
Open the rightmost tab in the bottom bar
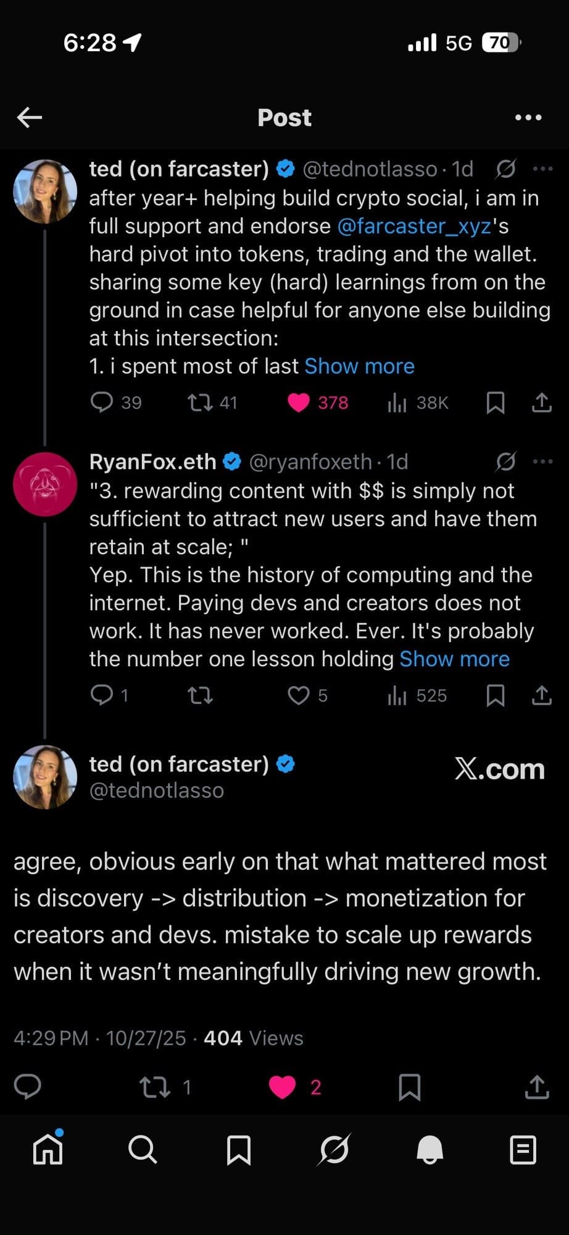(521, 1149)
